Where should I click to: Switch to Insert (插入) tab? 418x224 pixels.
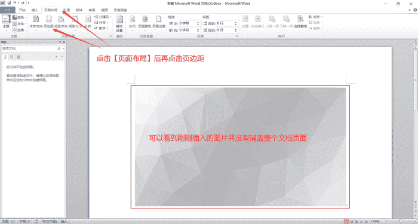pyautogui.click(x=35, y=10)
